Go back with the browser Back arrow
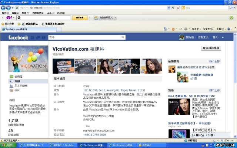This screenshot has height=148, width=237. click(x=3, y=8)
